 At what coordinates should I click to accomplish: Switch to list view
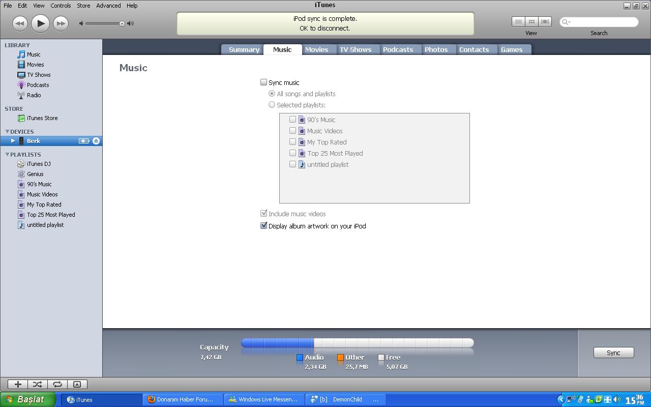tap(518, 21)
